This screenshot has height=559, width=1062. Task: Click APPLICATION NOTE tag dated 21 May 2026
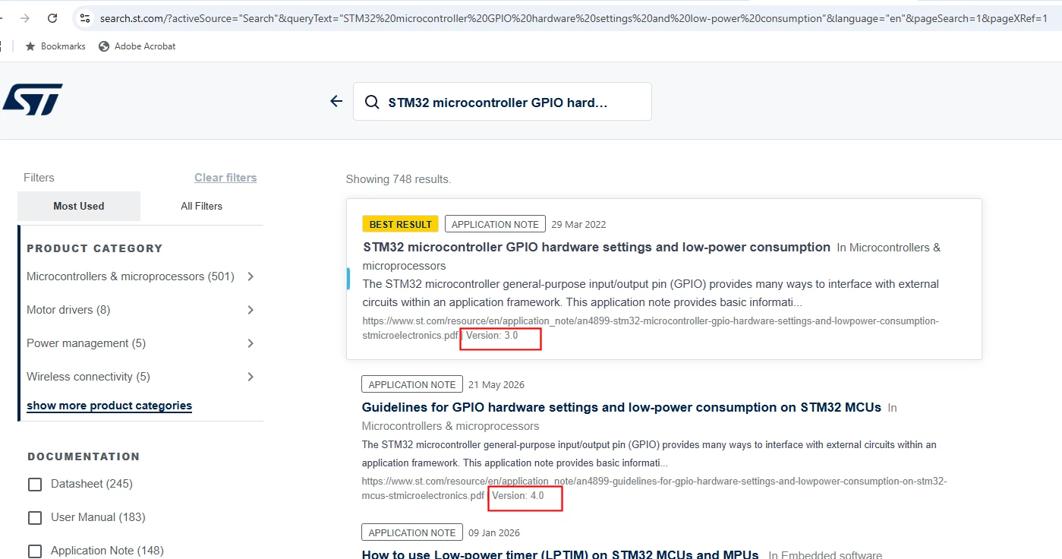tap(412, 384)
